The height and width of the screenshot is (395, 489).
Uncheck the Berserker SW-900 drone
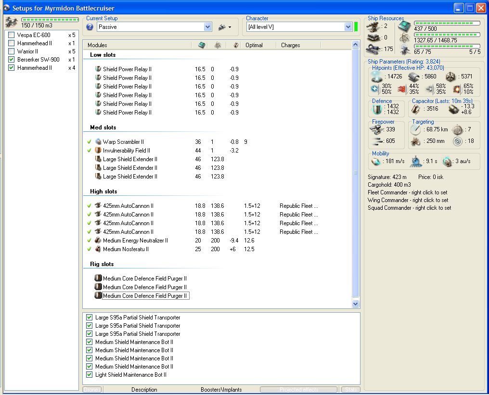12,60
